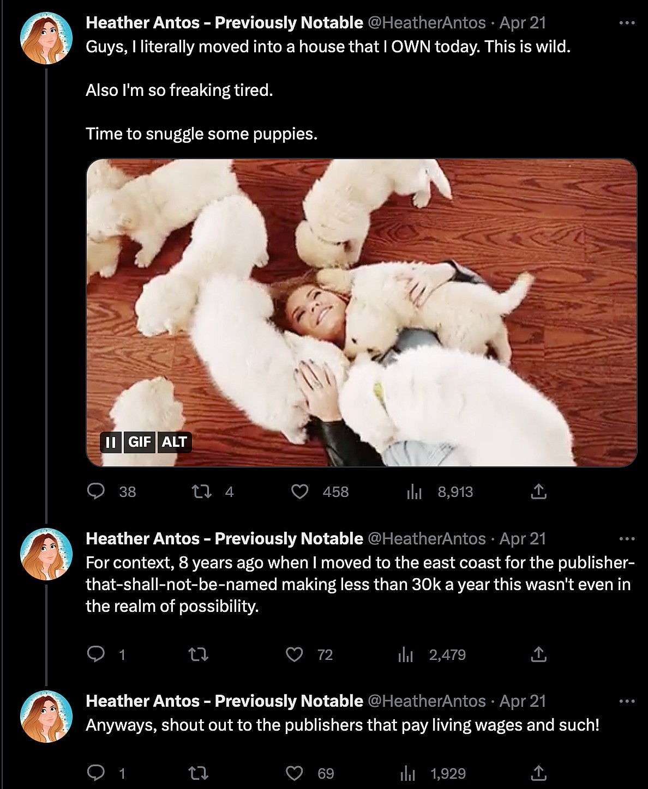Retweet the 'For context' tweet

pyautogui.click(x=198, y=654)
